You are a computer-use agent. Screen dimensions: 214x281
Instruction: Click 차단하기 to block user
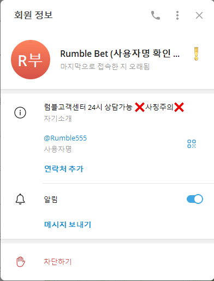click(x=58, y=262)
